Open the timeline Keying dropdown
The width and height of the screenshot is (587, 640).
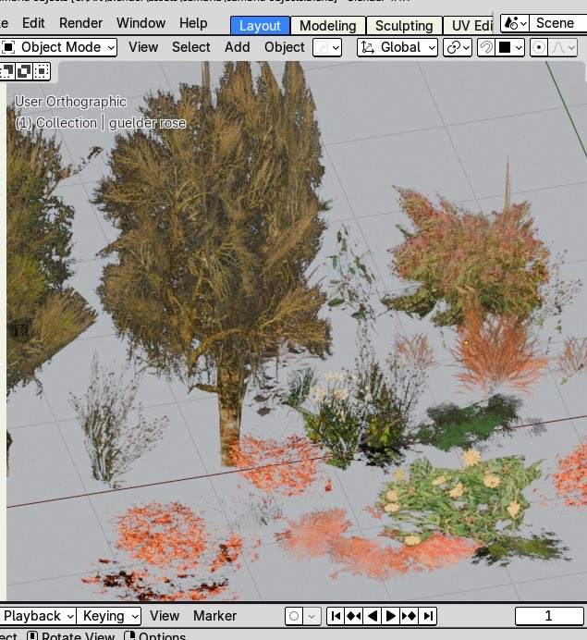click(x=109, y=616)
